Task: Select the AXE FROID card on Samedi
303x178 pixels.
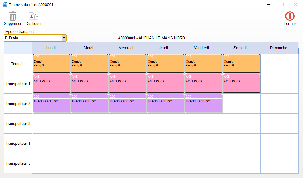Action: (x=241, y=83)
